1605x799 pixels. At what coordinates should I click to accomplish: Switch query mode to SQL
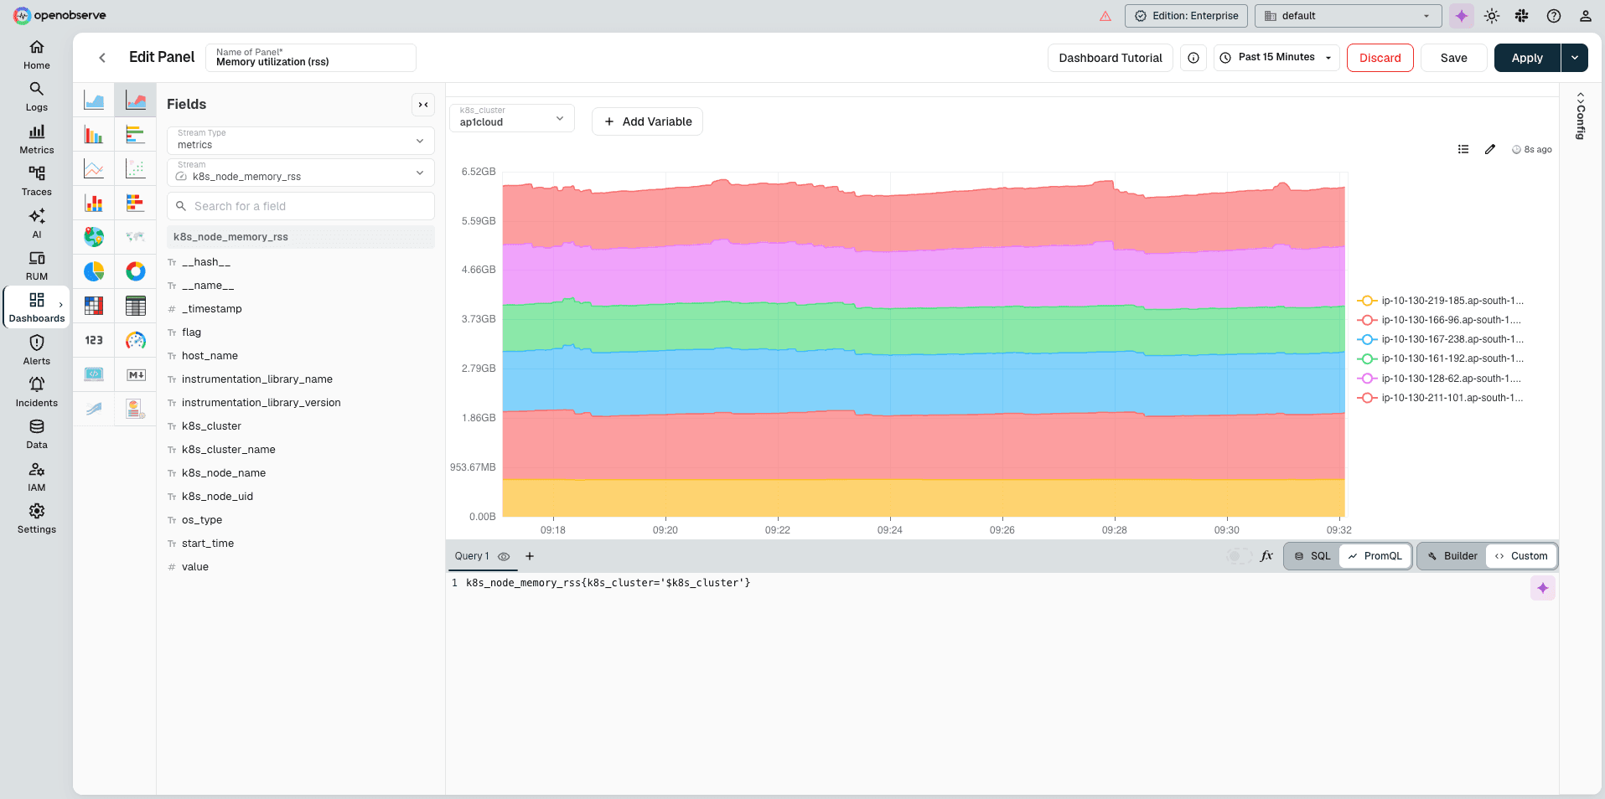coord(1312,556)
